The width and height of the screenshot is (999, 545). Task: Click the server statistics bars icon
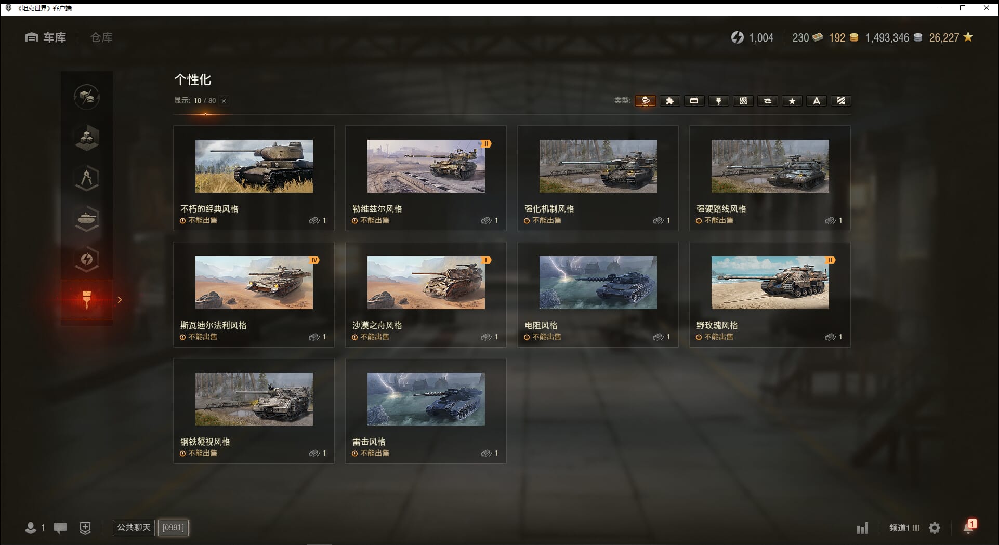pos(862,528)
